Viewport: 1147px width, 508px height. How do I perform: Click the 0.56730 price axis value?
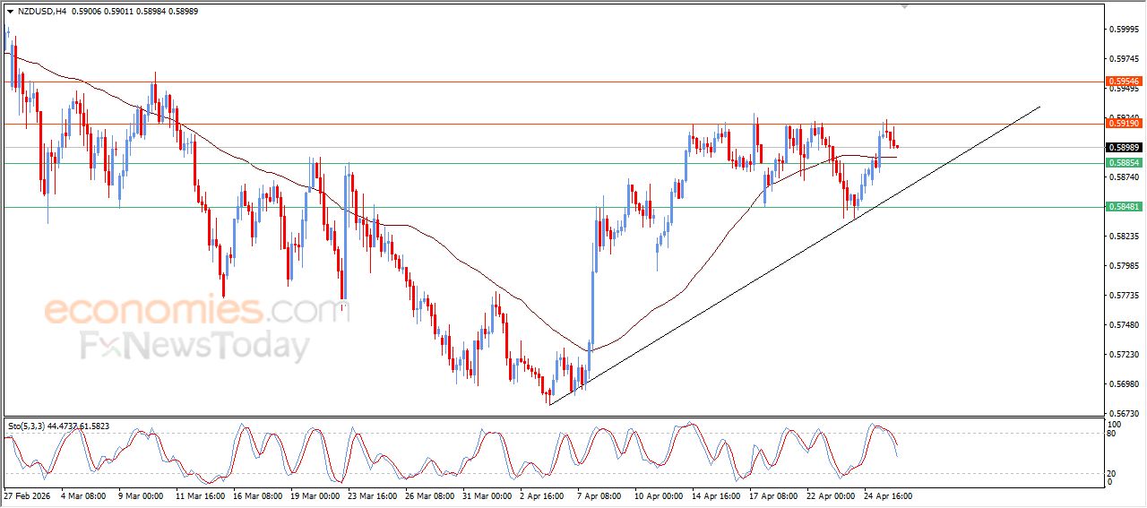(x=1124, y=414)
